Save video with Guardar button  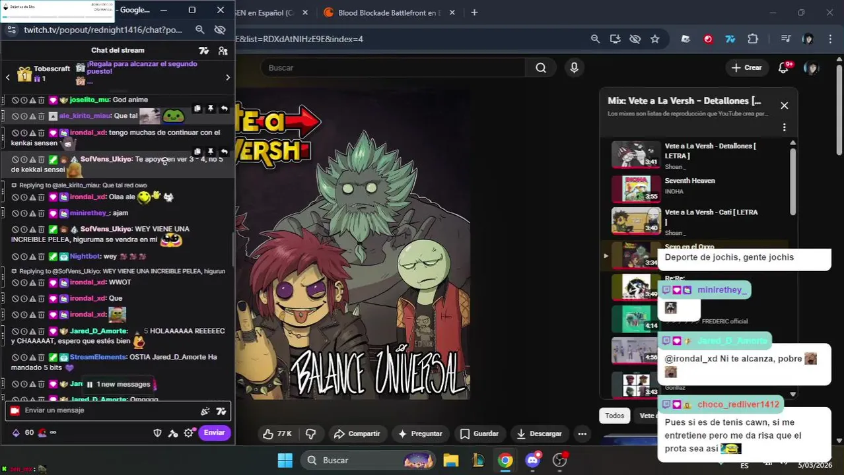coord(479,433)
